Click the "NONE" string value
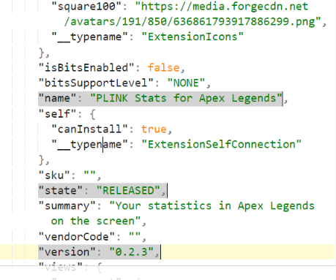 (186, 83)
